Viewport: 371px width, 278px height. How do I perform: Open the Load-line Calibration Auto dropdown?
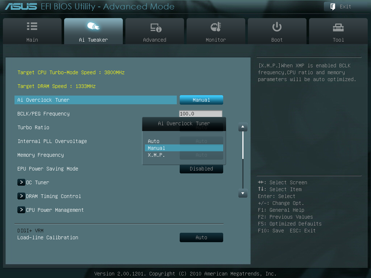click(x=201, y=237)
